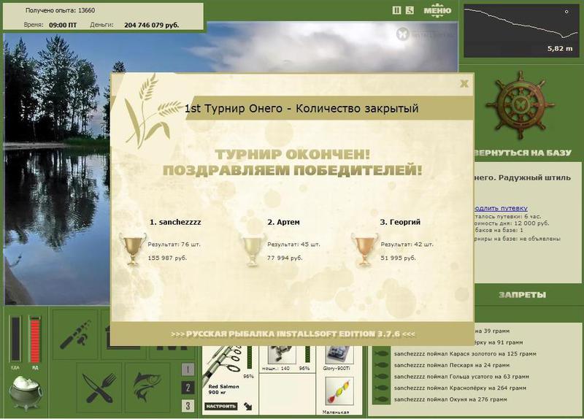Viewport: 584px width, 419px height.
Task: Click the Маленькая float bait thumbnail
Action: [339, 391]
